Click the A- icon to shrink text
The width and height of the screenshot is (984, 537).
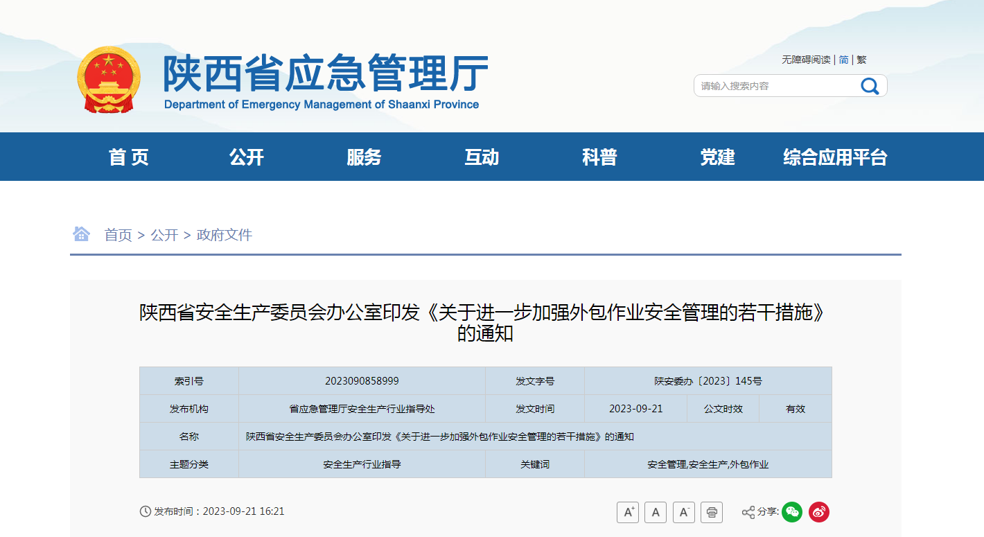[x=683, y=512]
